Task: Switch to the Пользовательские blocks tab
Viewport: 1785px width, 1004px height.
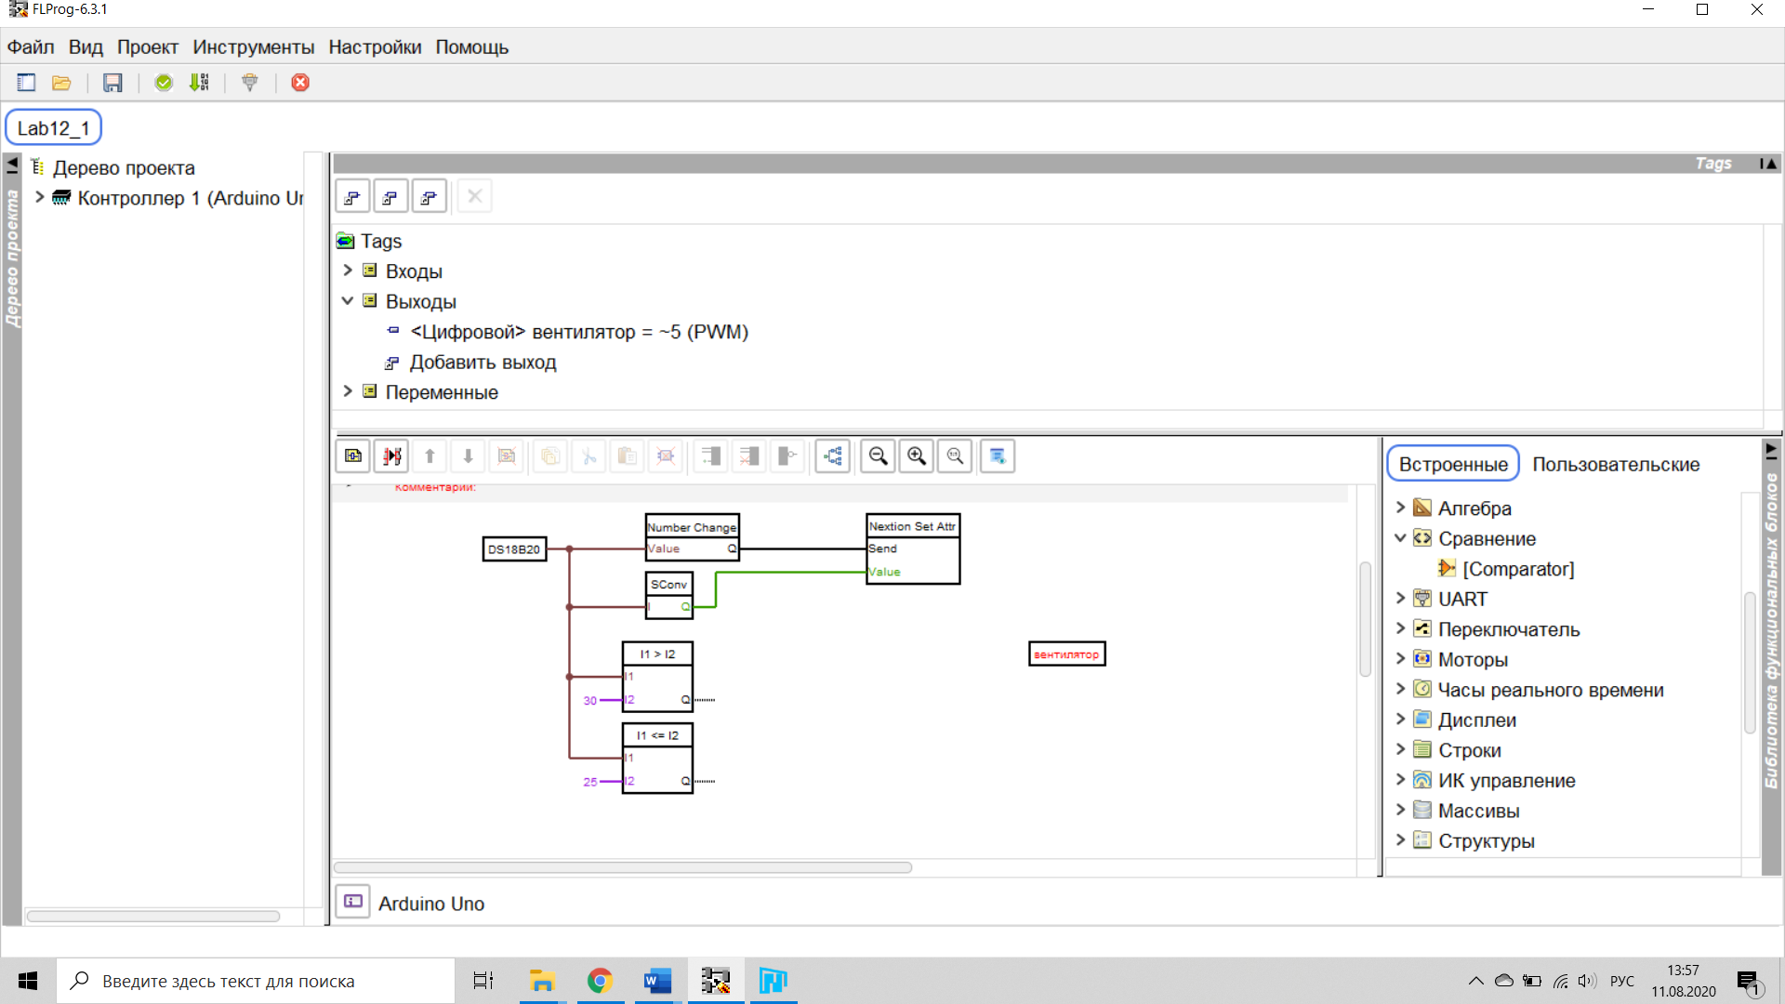Action: coord(1615,464)
